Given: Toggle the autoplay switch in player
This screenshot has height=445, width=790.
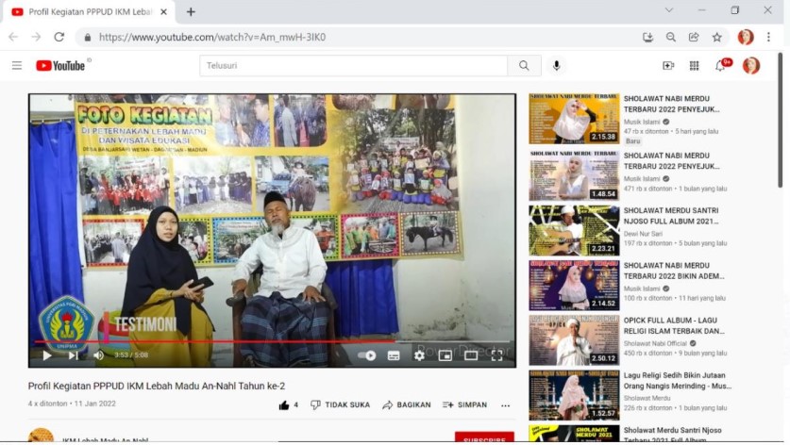Looking at the screenshot, I should 367,355.
